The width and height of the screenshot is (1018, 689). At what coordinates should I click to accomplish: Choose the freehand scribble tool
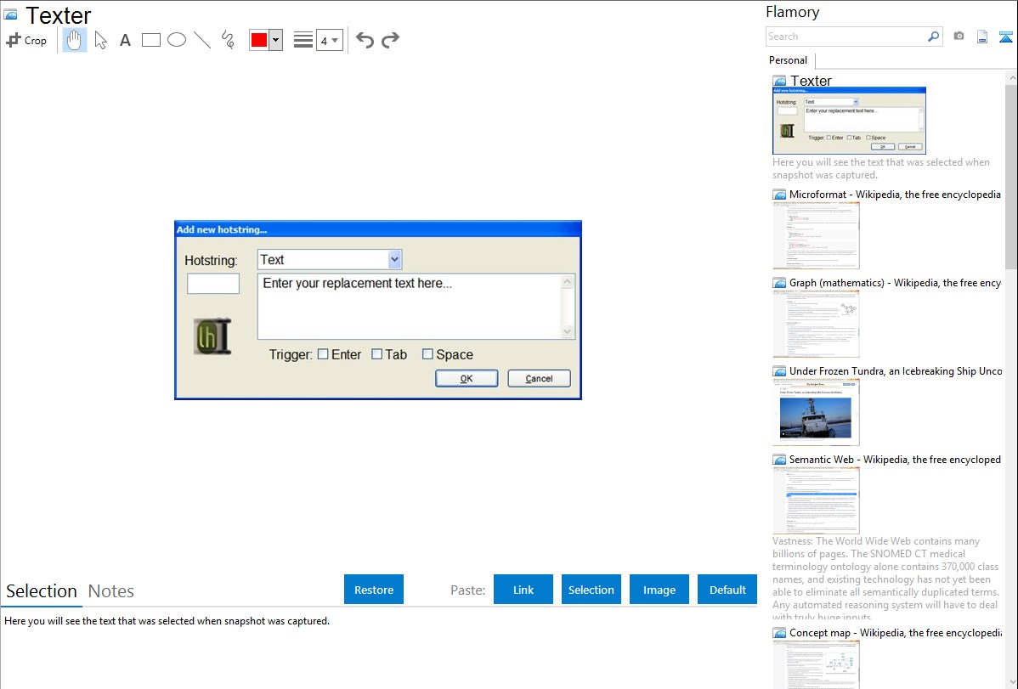click(x=228, y=40)
